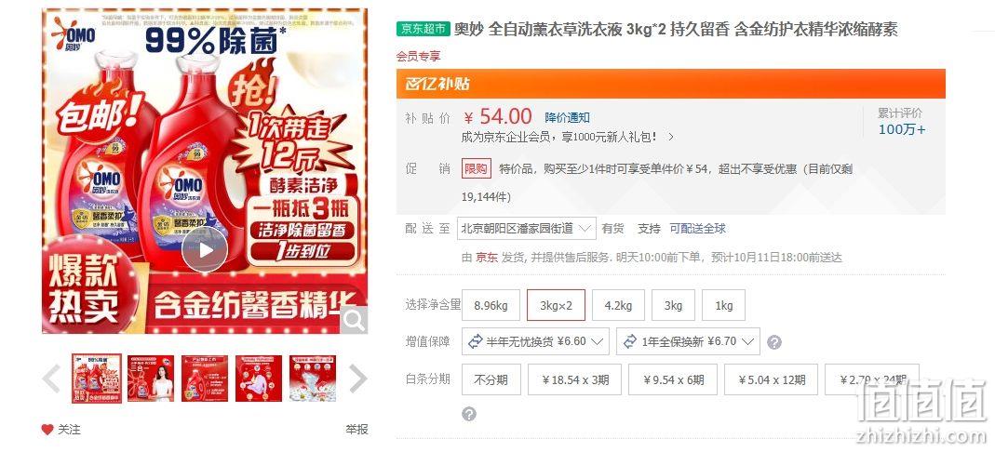Select the 4.2kg net content option
The image size is (995, 452).
618,306
